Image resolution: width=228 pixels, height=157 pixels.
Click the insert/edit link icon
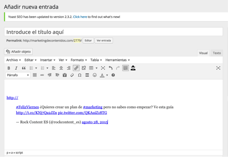click(76, 68)
